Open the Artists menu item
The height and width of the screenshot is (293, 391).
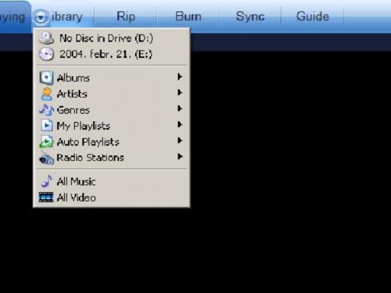(111, 93)
